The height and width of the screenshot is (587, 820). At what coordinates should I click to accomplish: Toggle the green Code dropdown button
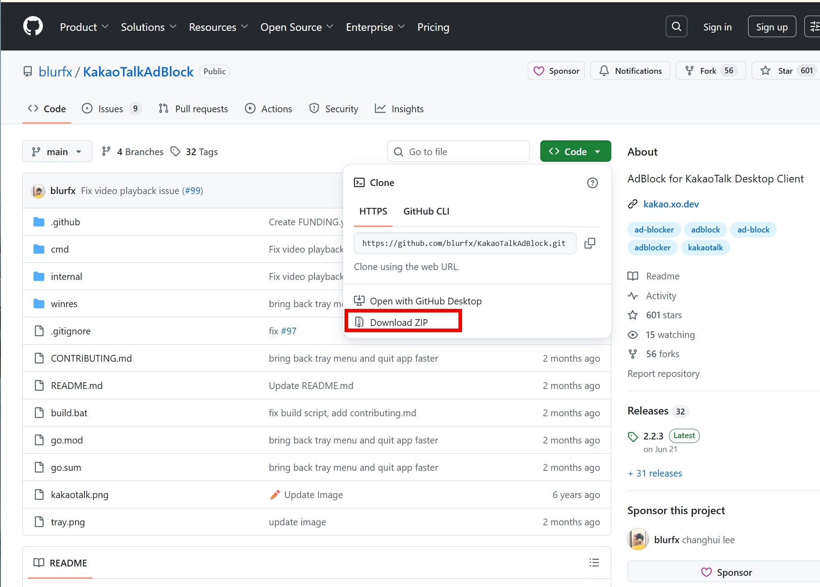[576, 152]
